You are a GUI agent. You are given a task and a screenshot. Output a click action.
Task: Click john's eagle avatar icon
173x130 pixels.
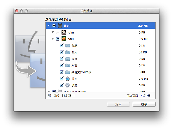pos(64,32)
